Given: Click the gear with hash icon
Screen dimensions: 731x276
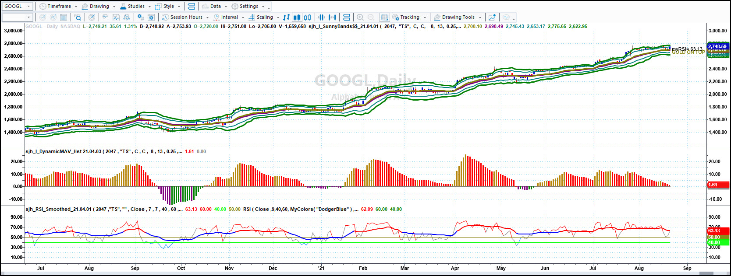Looking at the screenshot, I should 141,17.
